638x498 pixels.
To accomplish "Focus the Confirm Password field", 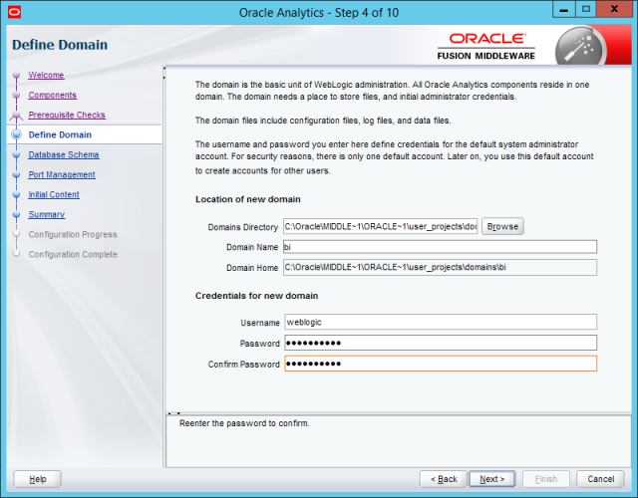I will pyautogui.click(x=441, y=364).
